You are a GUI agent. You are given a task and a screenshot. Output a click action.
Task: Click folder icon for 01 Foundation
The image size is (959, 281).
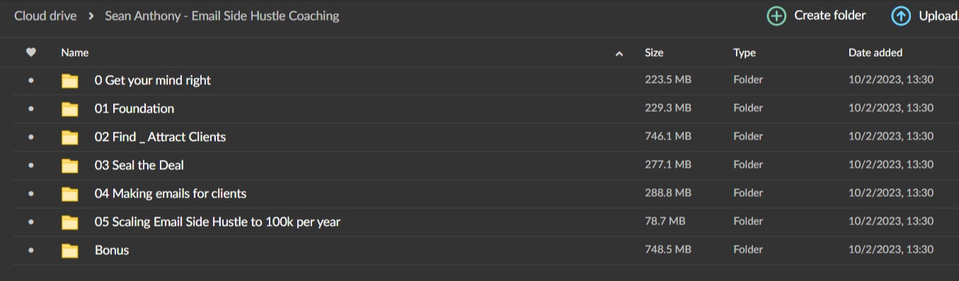(x=69, y=109)
